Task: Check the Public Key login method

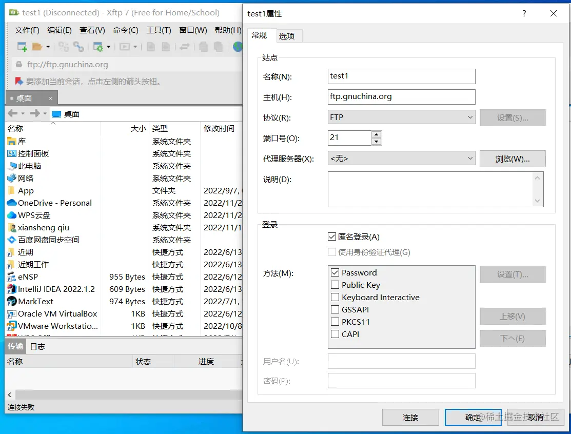Action: pyautogui.click(x=336, y=285)
